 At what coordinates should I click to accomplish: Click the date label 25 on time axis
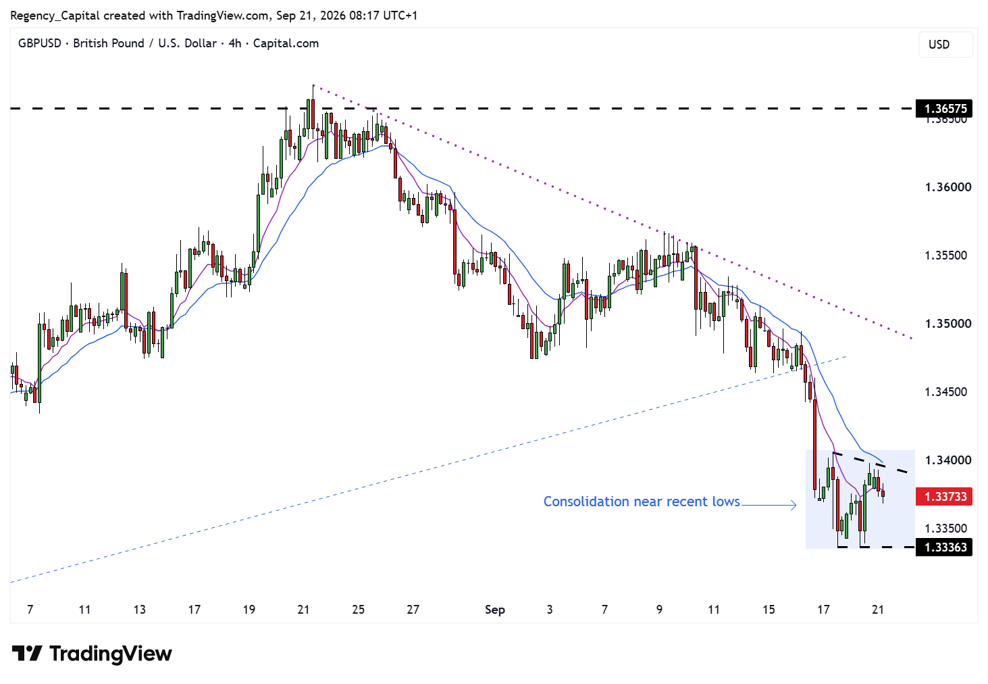coord(358,610)
